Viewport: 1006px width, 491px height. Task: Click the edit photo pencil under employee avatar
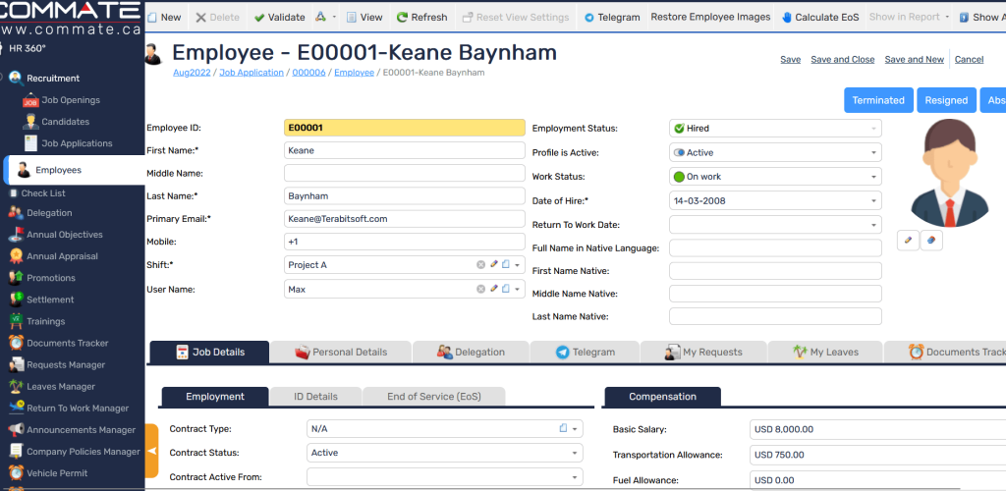[909, 240]
